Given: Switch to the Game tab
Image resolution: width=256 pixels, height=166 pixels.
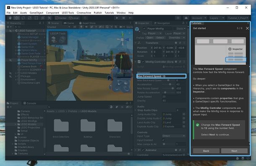Looking at the screenshot, I should [x=69, y=23].
